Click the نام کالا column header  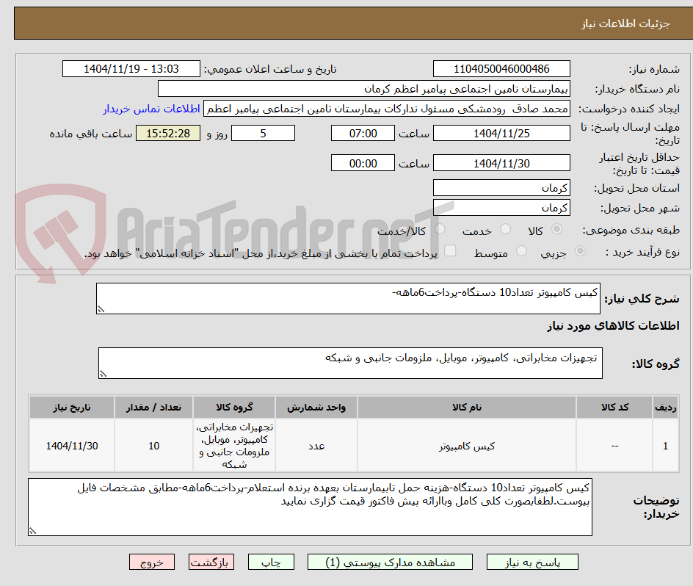coord(467,408)
